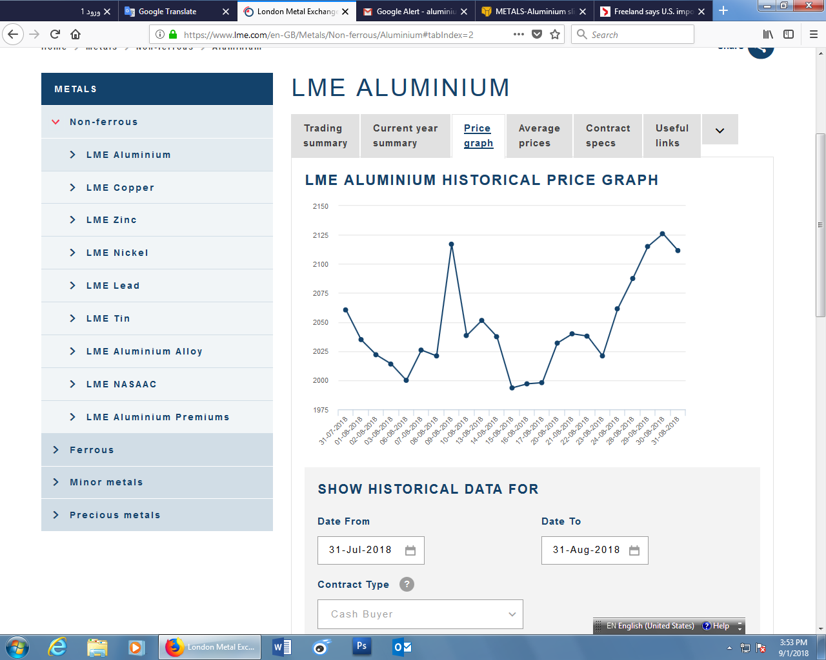Reload the current page
Viewport: 826px width, 660px height.
(55, 34)
